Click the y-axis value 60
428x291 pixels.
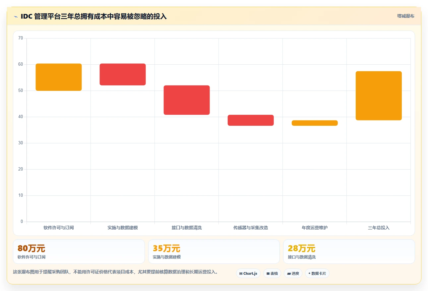click(x=21, y=64)
